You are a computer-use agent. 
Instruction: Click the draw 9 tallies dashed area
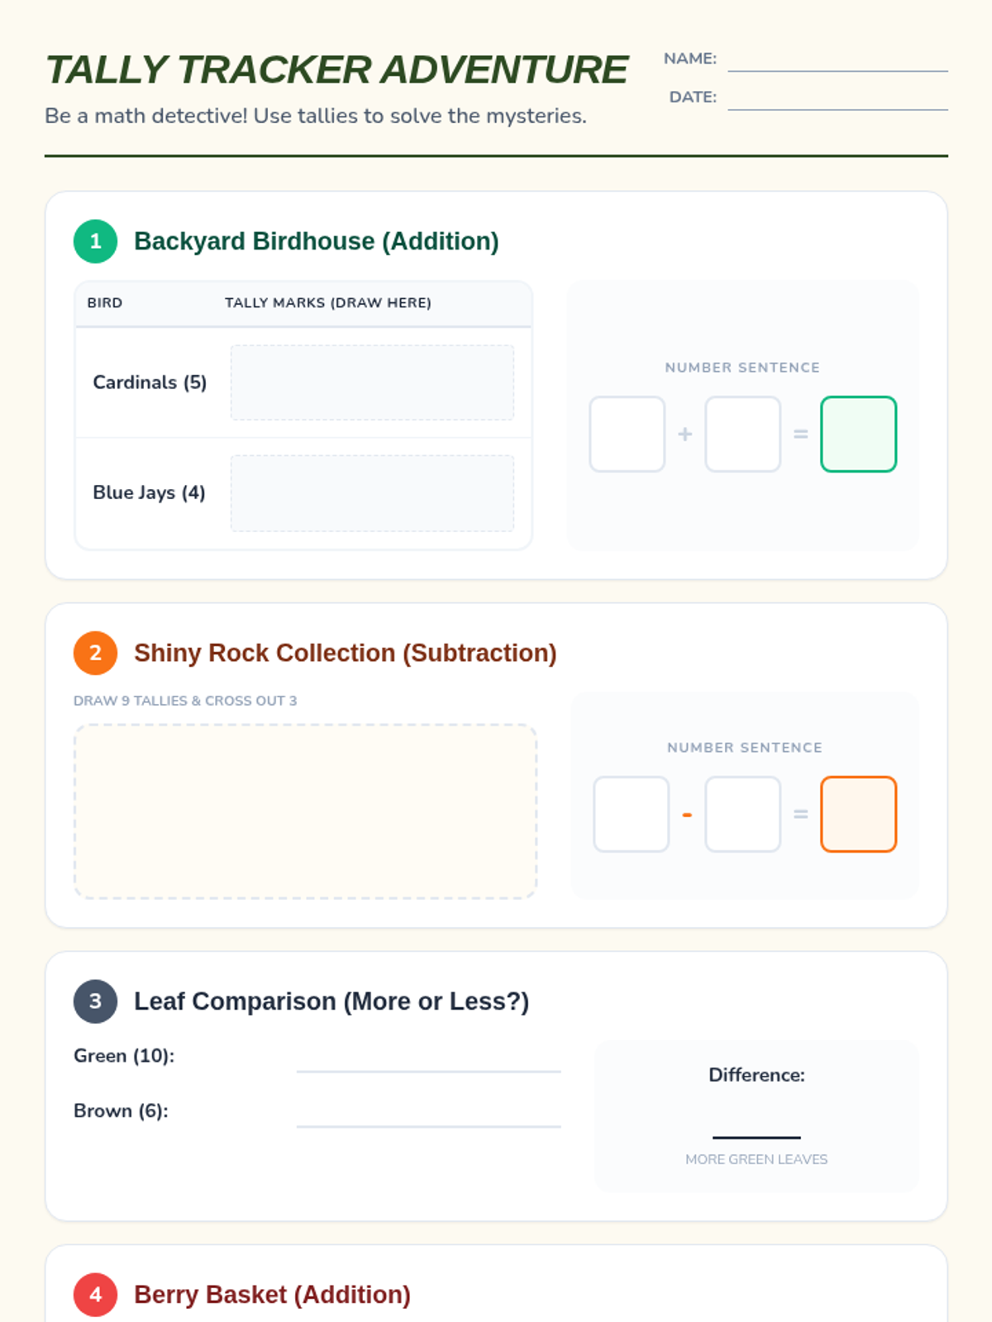click(305, 811)
